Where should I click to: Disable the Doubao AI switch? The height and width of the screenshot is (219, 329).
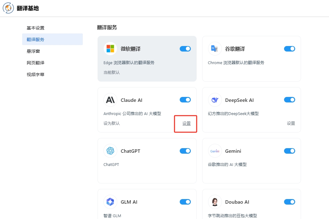point(290,202)
